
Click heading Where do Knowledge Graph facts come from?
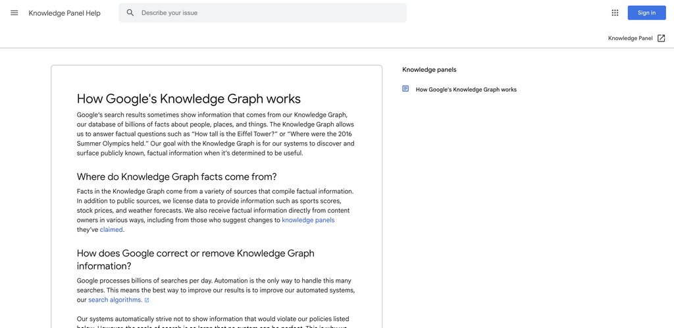pos(176,177)
